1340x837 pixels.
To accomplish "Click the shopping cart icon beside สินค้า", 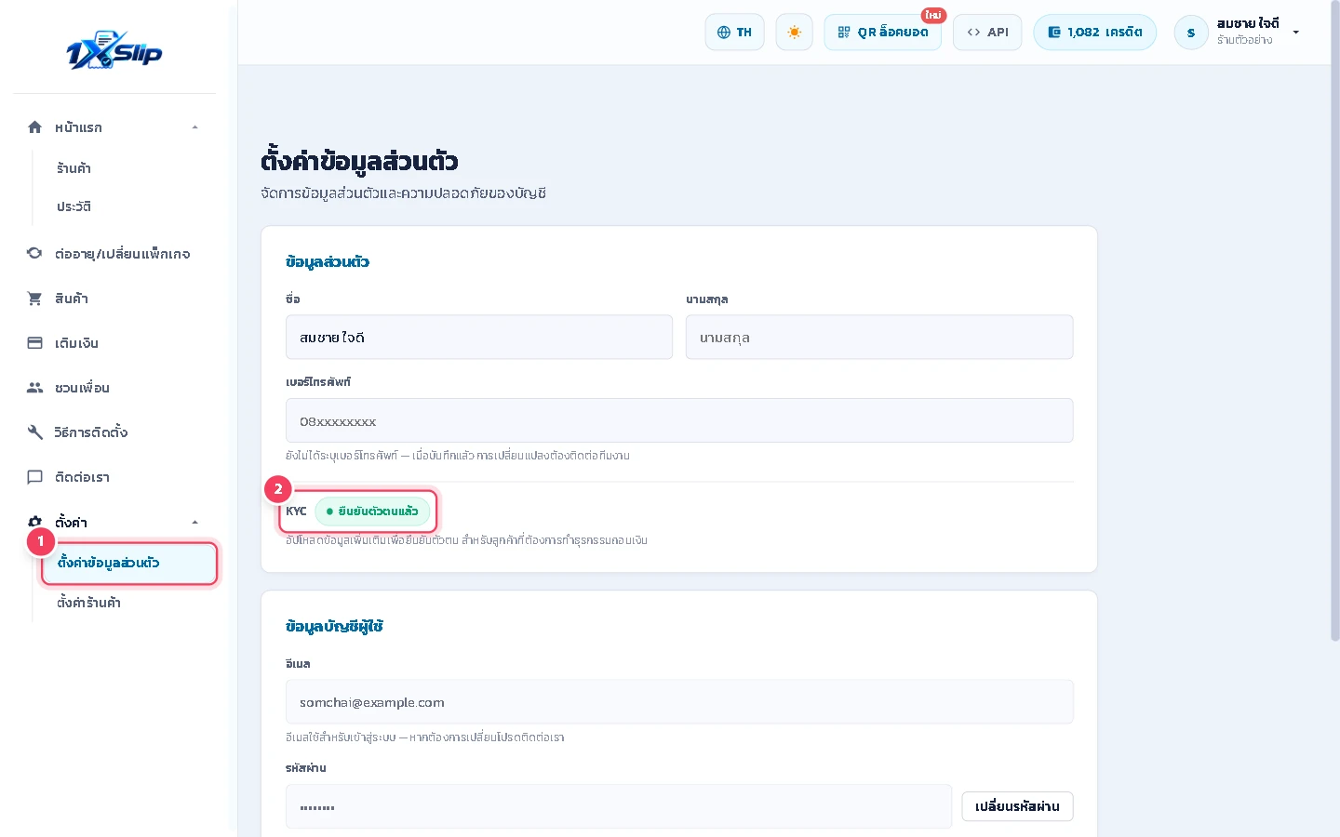I will 34,299.
